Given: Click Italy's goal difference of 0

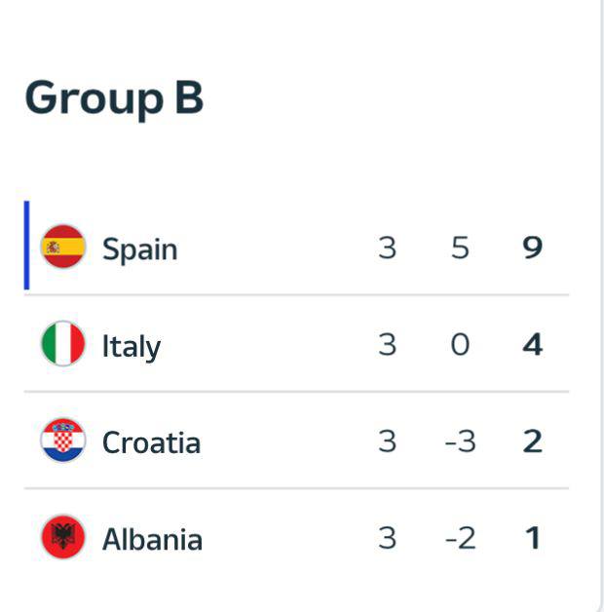Looking at the screenshot, I should tap(460, 344).
